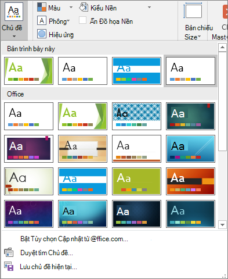Select the green Facet theme in Bản trình bày này
Screen dimensions: 228x279
[x=28, y=71]
